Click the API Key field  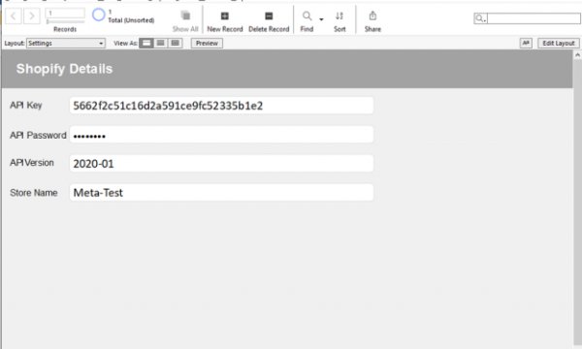click(221, 106)
